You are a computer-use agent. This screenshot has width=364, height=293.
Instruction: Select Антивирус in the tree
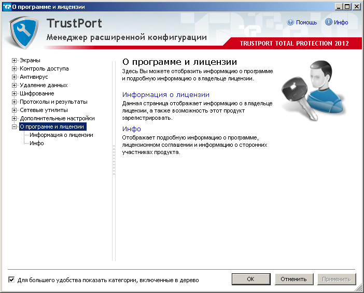coord(34,77)
